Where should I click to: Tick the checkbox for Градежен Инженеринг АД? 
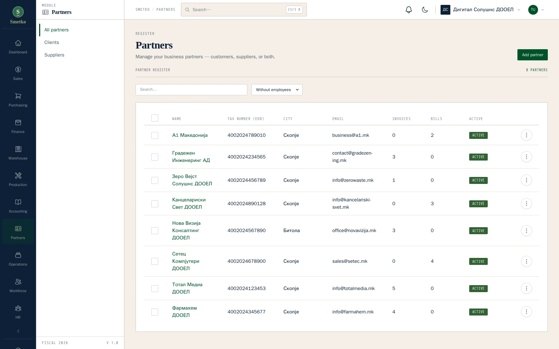(155, 157)
